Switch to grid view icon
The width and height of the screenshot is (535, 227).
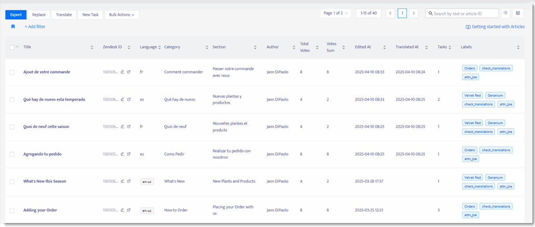pyautogui.click(x=518, y=13)
